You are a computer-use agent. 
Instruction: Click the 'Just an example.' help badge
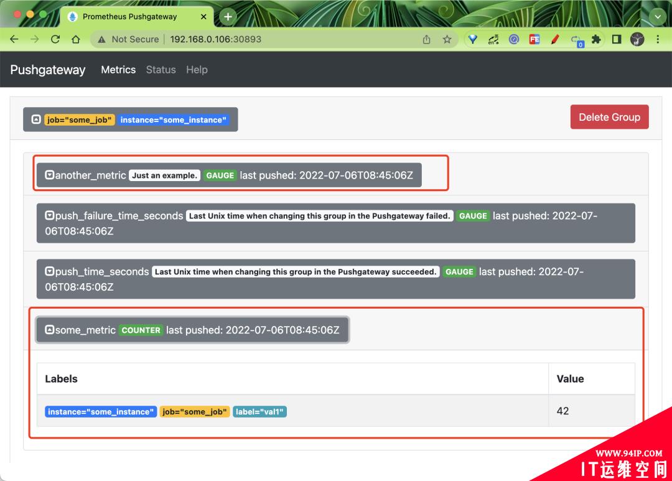[164, 175]
